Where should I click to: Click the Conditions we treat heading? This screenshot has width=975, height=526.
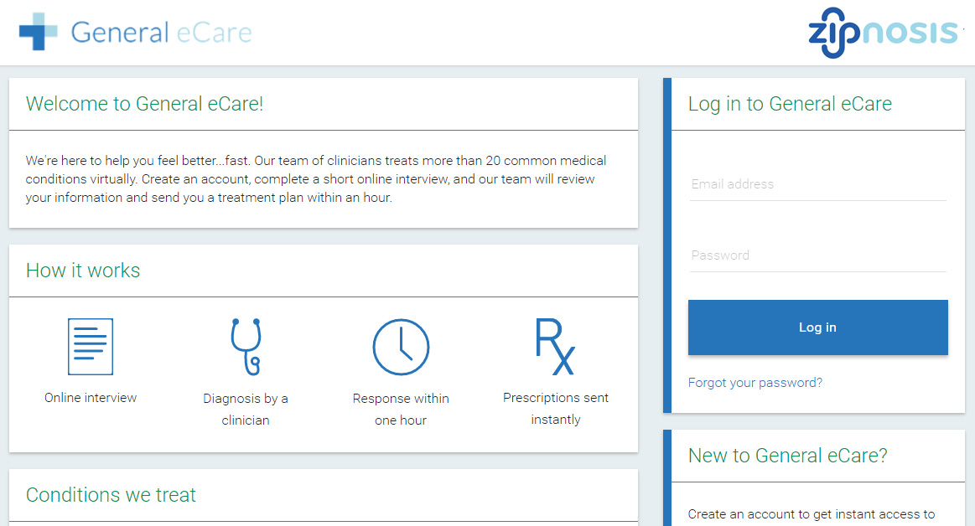pos(111,495)
